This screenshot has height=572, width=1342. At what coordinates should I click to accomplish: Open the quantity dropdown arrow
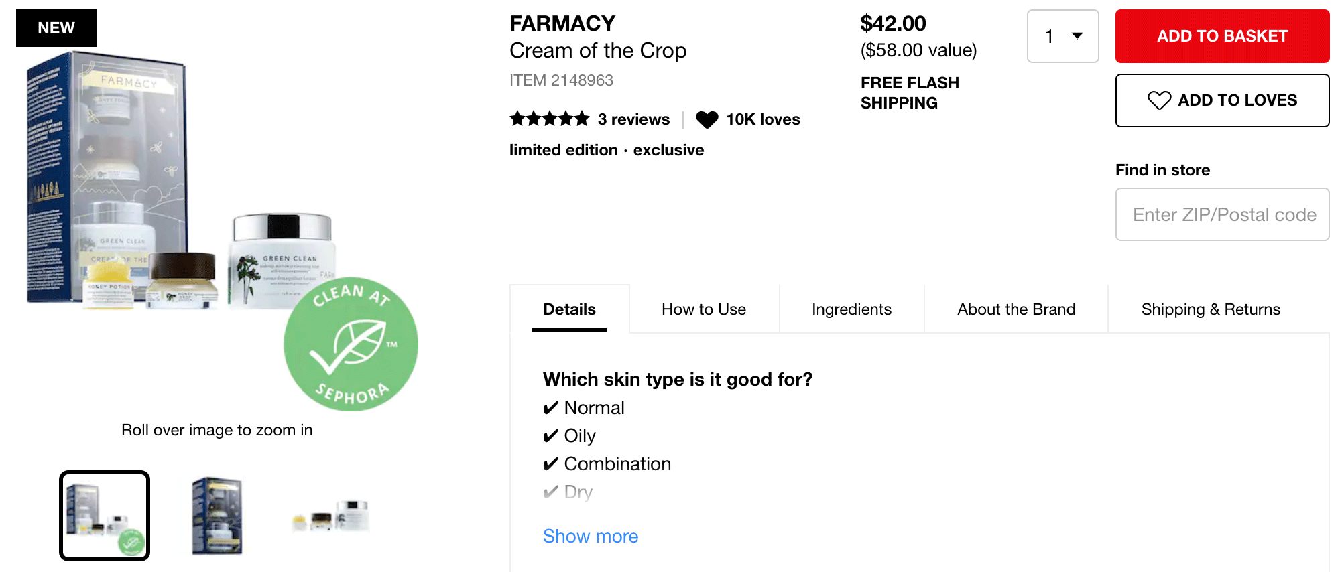tap(1077, 35)
